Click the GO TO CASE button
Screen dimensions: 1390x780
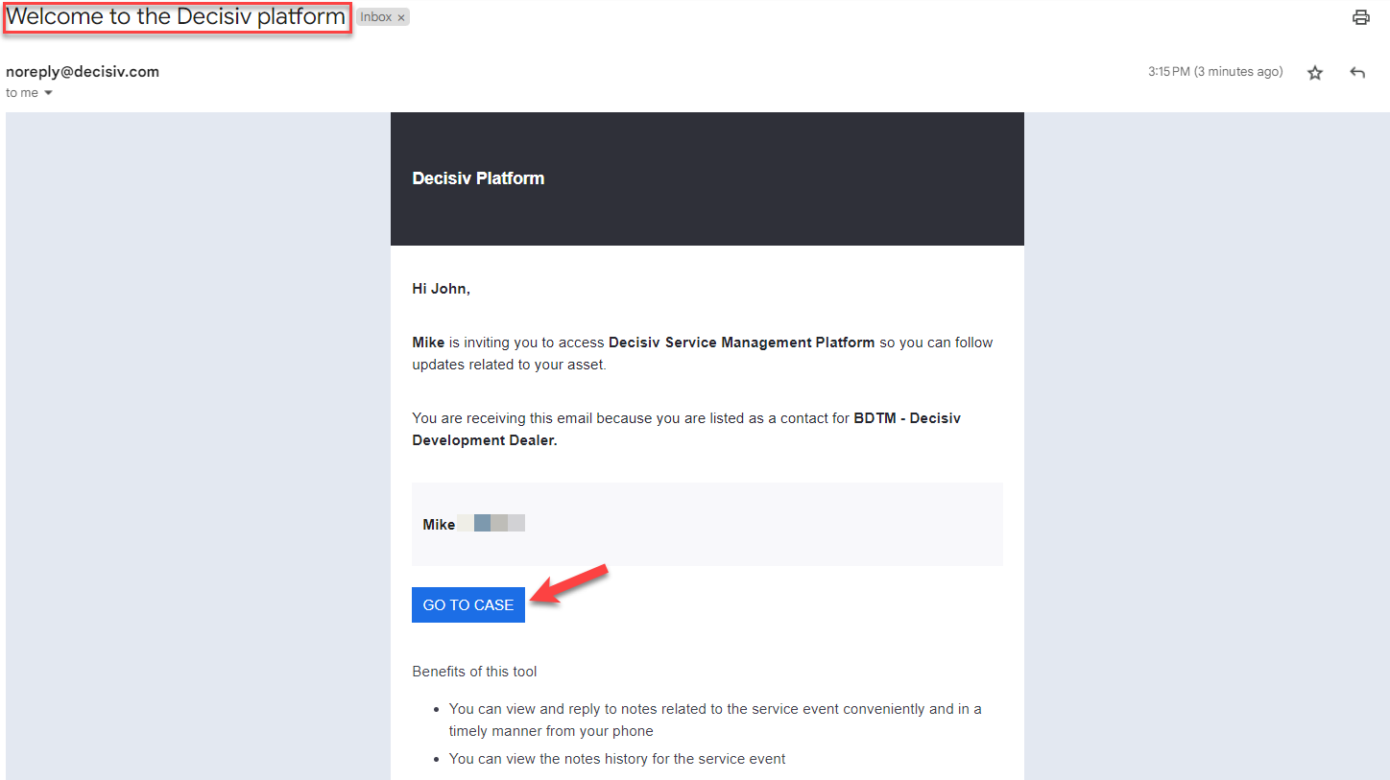point(468,604)
